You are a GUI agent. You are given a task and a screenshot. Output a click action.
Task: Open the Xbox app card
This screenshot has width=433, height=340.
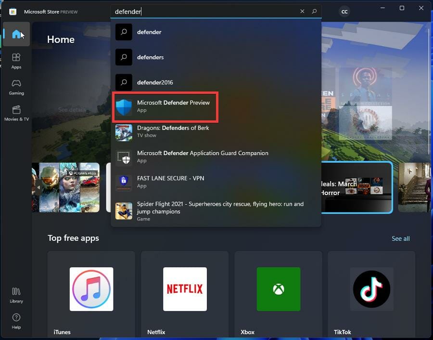pos(279,295)
